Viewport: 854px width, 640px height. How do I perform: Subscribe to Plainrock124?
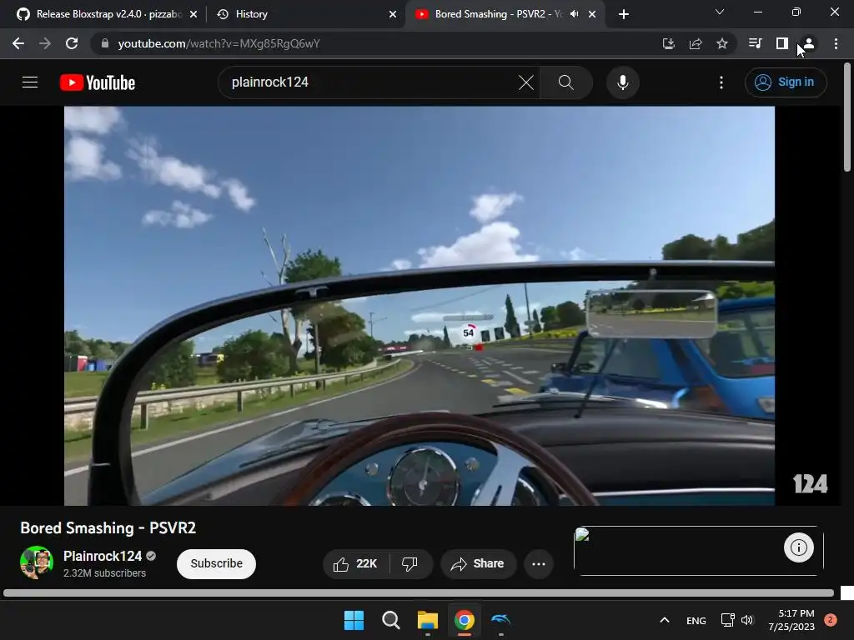coord(216,564)
